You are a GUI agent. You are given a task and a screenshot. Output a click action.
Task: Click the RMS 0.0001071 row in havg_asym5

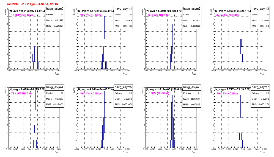pos(123,104)
